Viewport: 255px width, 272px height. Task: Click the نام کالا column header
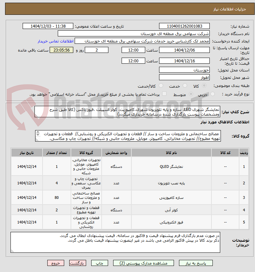click(x=171, y=153)
